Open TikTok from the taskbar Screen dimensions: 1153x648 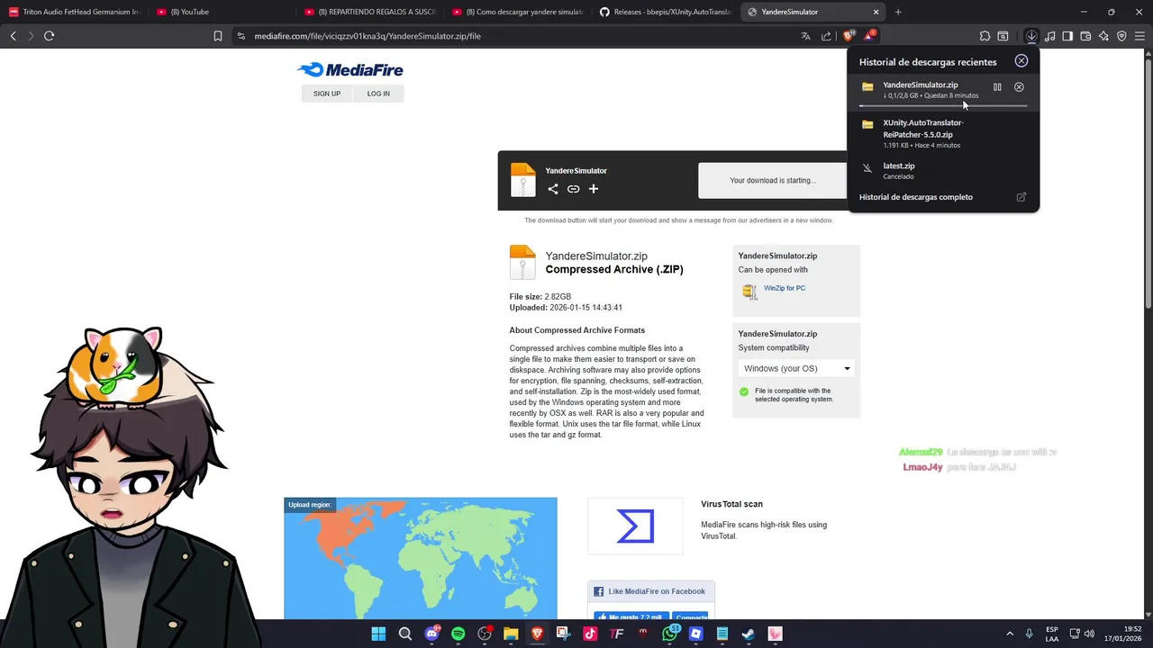tap(590, 634)
